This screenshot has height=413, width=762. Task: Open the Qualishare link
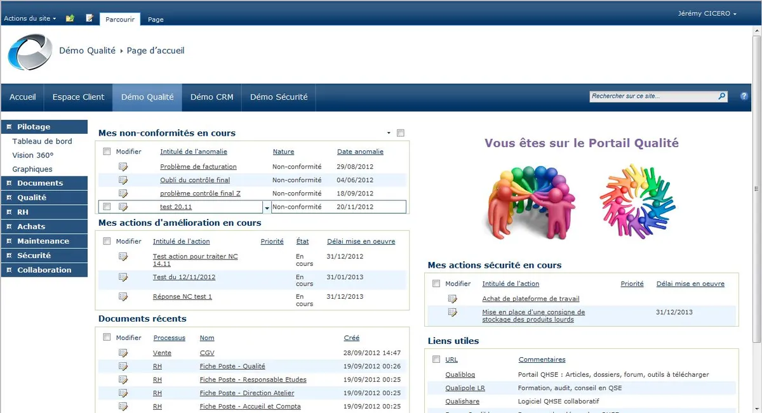pos(462,402)
